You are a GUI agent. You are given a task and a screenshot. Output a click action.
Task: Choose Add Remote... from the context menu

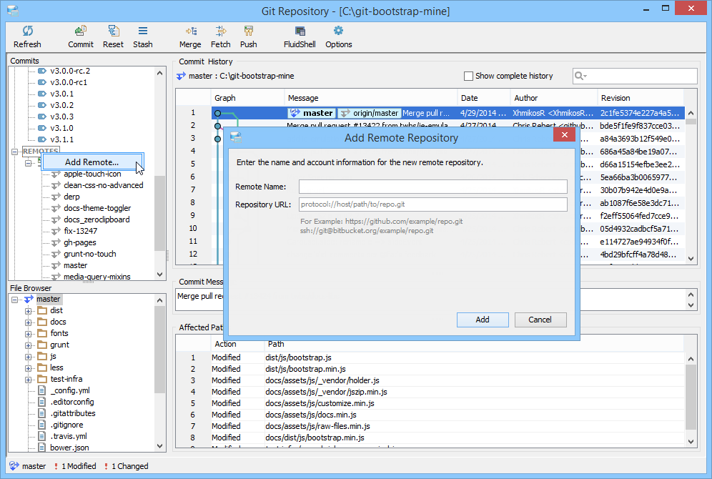pos(92,162)
